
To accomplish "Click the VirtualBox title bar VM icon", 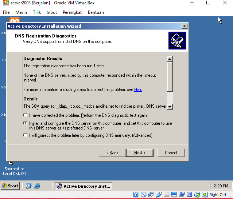I will point(5,3).
